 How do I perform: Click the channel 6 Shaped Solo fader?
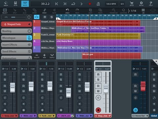pyautogui.click(x=106, y=89)
